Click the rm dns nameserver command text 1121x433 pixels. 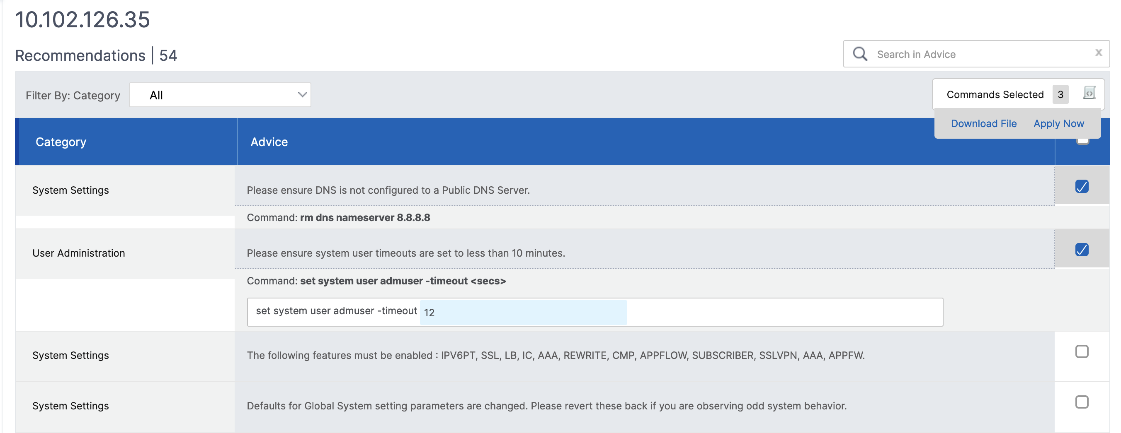coord(365,217)
